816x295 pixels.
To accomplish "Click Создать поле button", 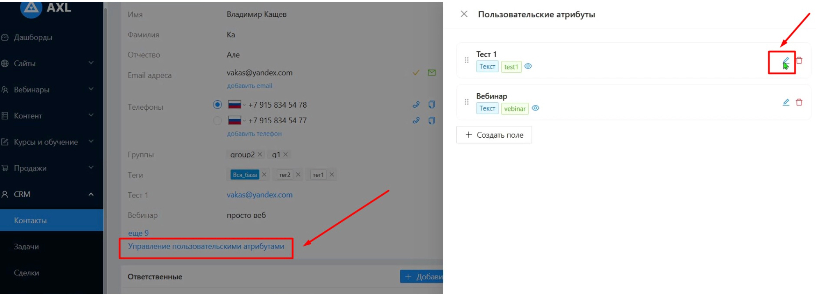I will tap(494, 135).
